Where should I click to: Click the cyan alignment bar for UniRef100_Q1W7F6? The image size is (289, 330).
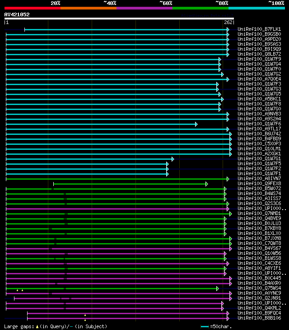coord(101,124)
